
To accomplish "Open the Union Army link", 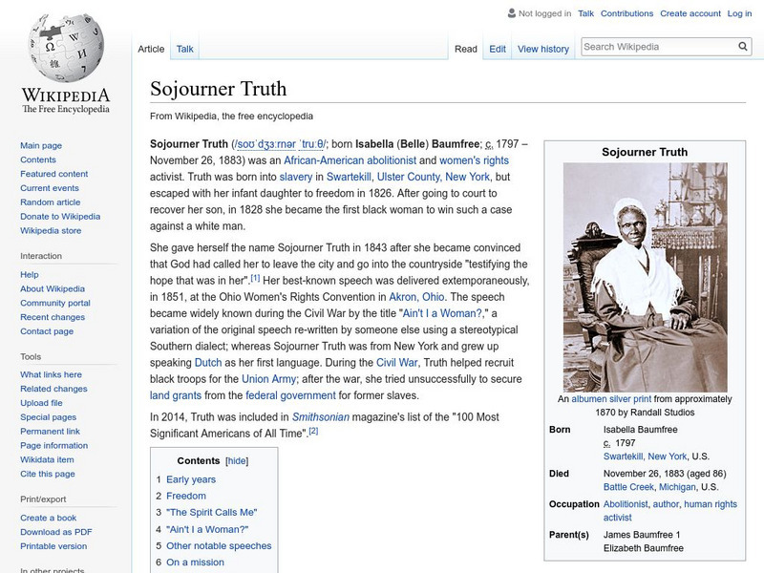I will [x=268, y=379].
